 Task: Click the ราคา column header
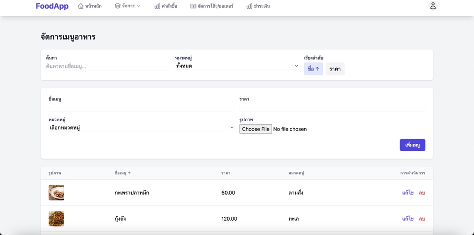pos(226,173)
